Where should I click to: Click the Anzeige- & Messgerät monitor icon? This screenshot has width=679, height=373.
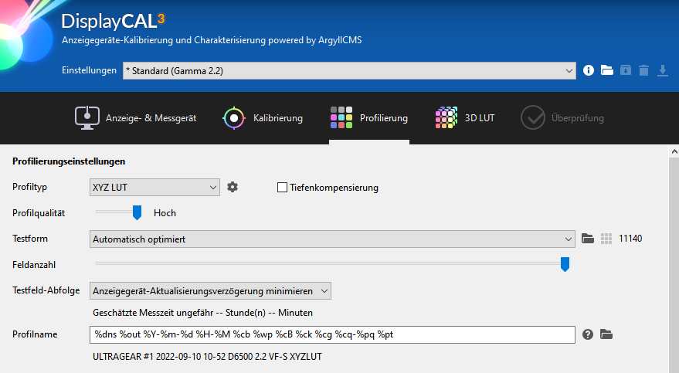coord(87,117)
